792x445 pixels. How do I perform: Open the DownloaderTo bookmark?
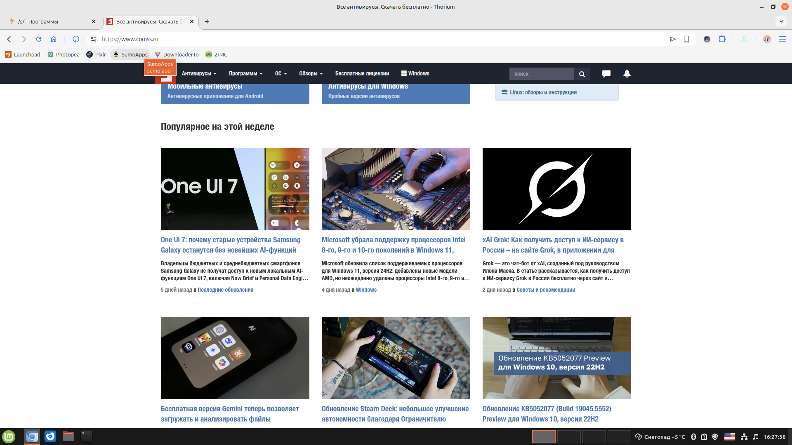pos(177,54)
